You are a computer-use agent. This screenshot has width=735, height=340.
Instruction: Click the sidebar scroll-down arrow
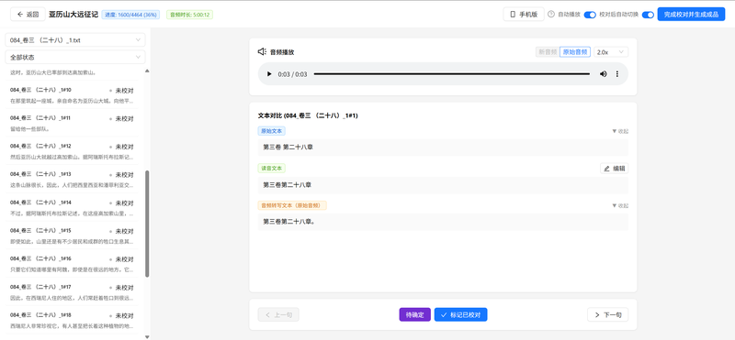point(147,336)
